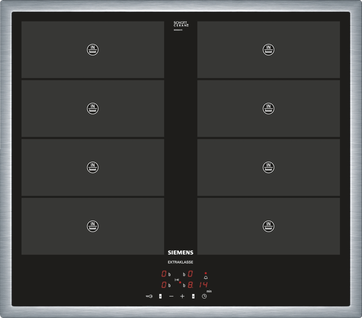This screenshot has width=362, height=318.
Task: Click the red 14 timer readout
Action: click(x=203, y=285)
